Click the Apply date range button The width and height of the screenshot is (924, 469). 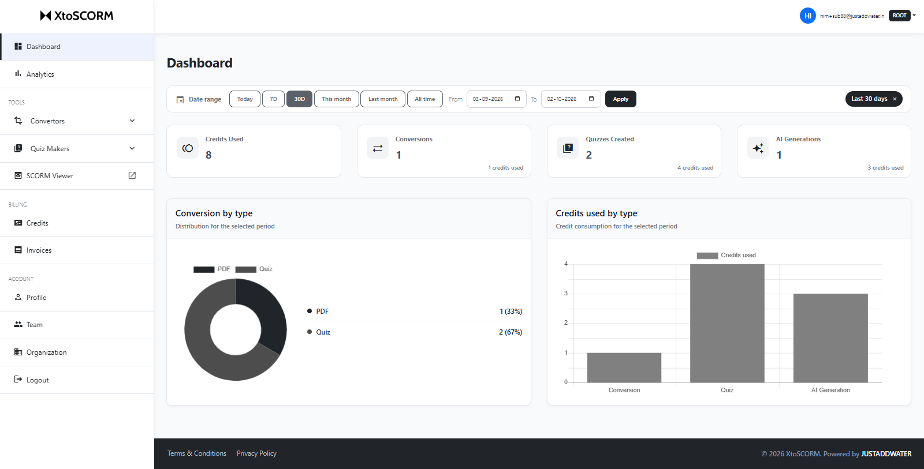pyautogui.click(x=621, y=99)
